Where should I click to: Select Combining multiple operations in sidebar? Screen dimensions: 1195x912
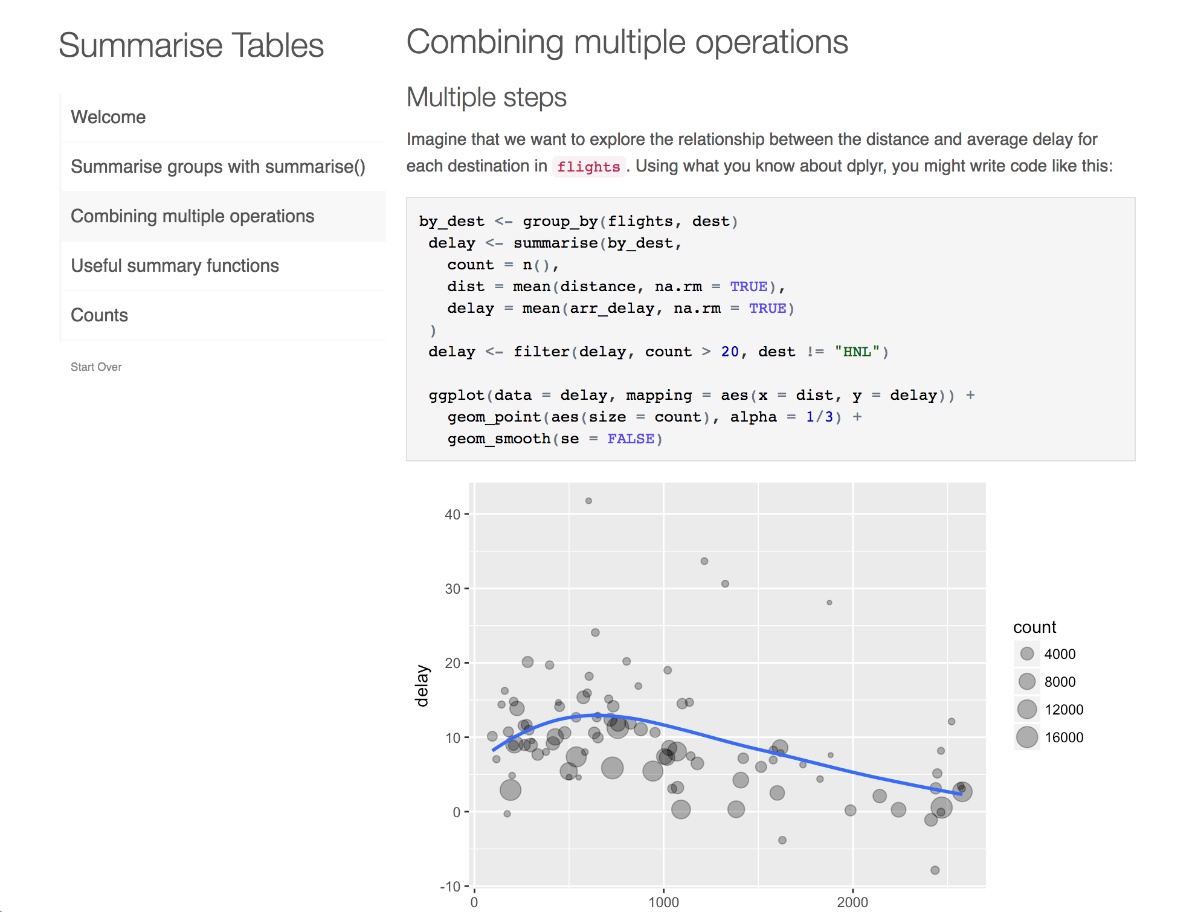(222, 216)
